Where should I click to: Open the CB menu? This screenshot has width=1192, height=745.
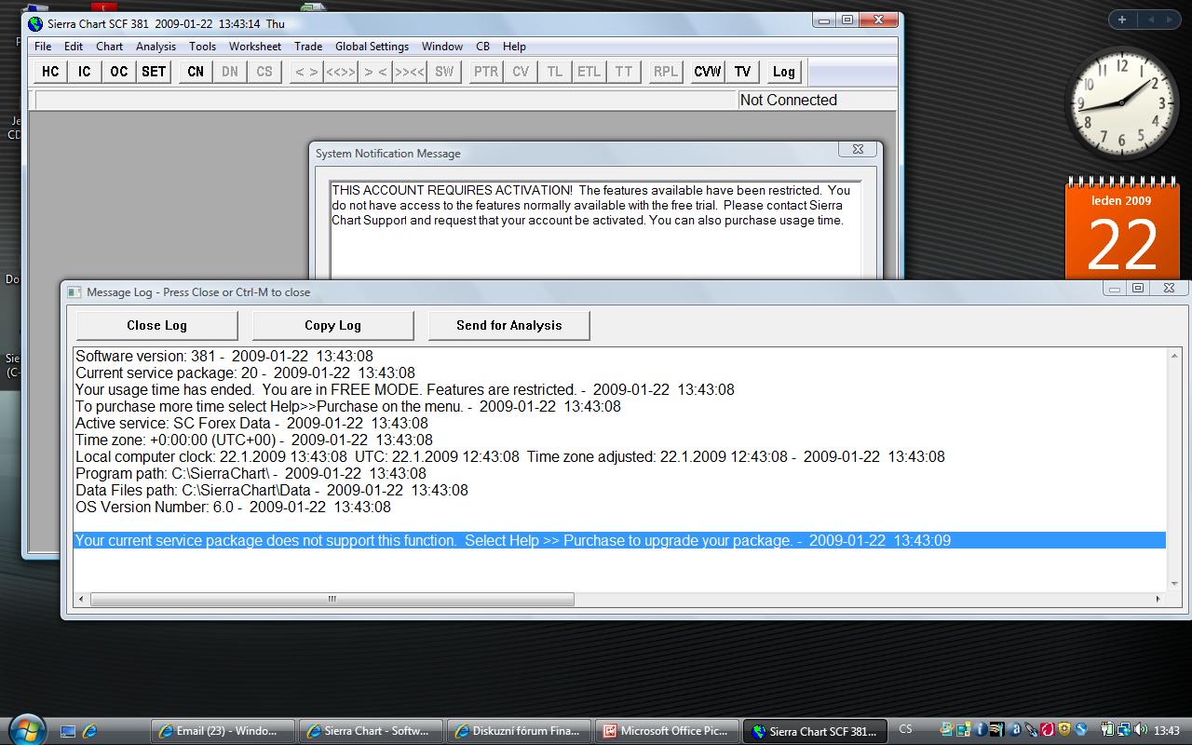[x=482, y=47]
